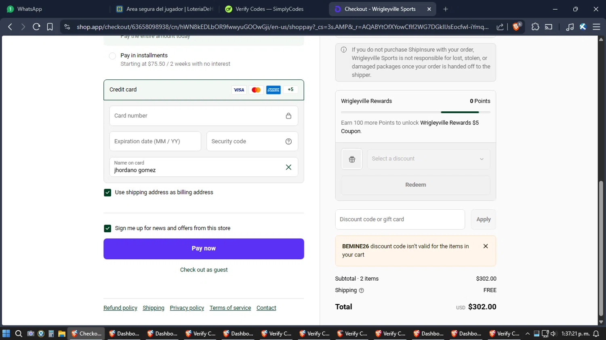Click the browser address bar URL
606x340 pixels.
[282, 27]
